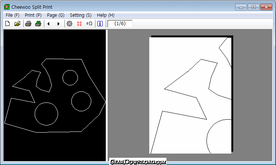
Task: Click the blue info icon
Action: (100, 24)
